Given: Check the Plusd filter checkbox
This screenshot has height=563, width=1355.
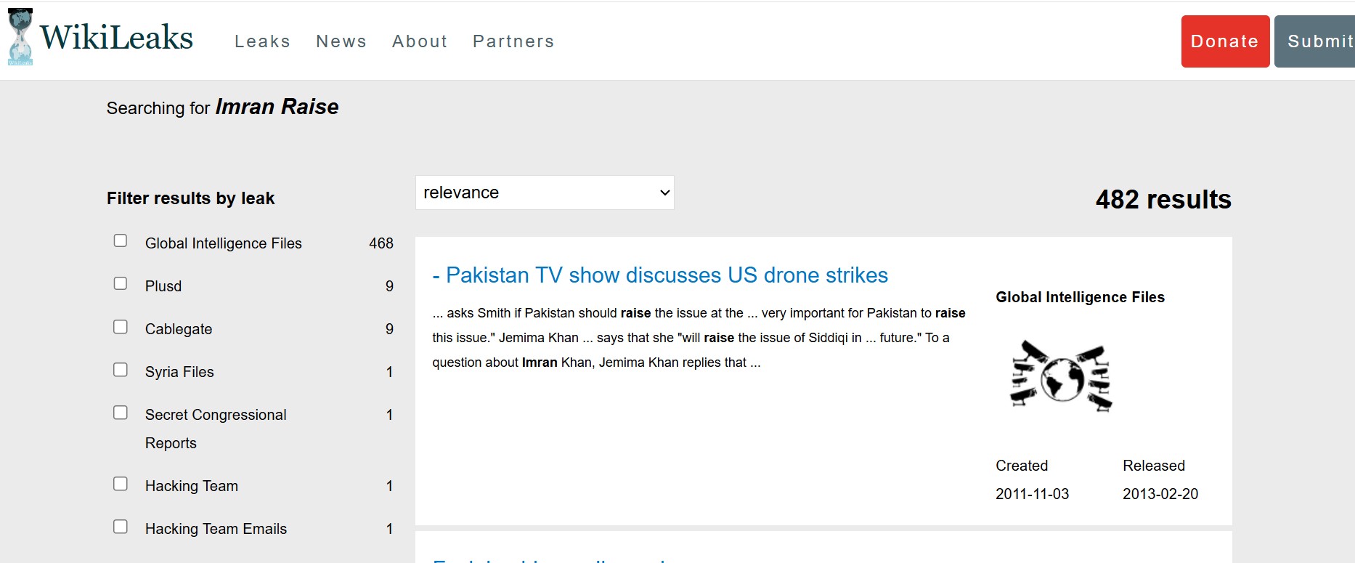Looking at the screenshot, I should [x=121, y=284].
